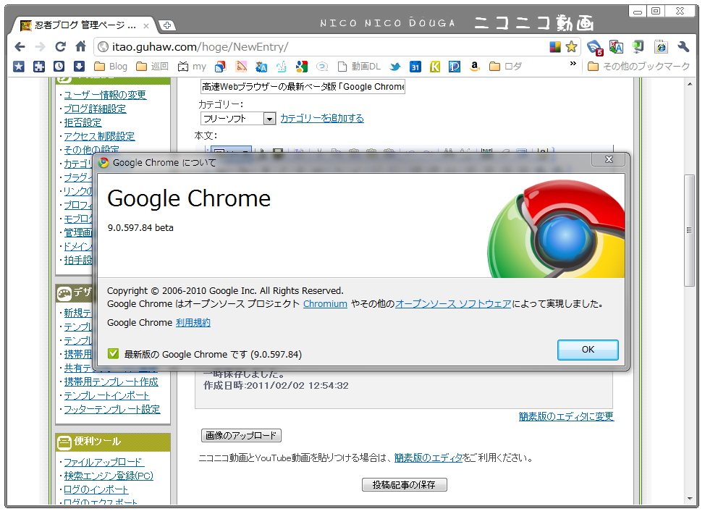Open the Google colored g bookmark
The height and width of the screenshot is (514, 705).
click(302, 67)
